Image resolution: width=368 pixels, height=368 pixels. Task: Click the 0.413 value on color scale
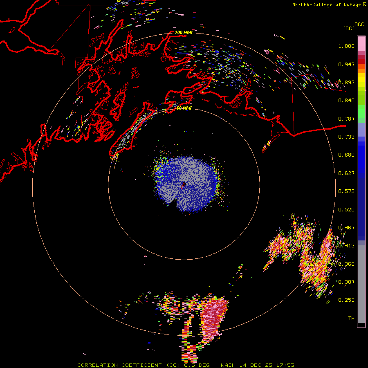[346, 246]
